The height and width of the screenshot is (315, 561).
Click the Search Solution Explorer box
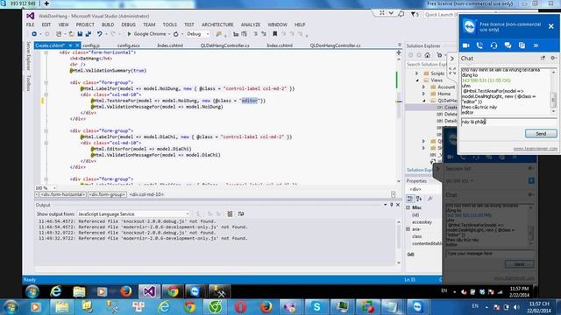pos(426,64)
